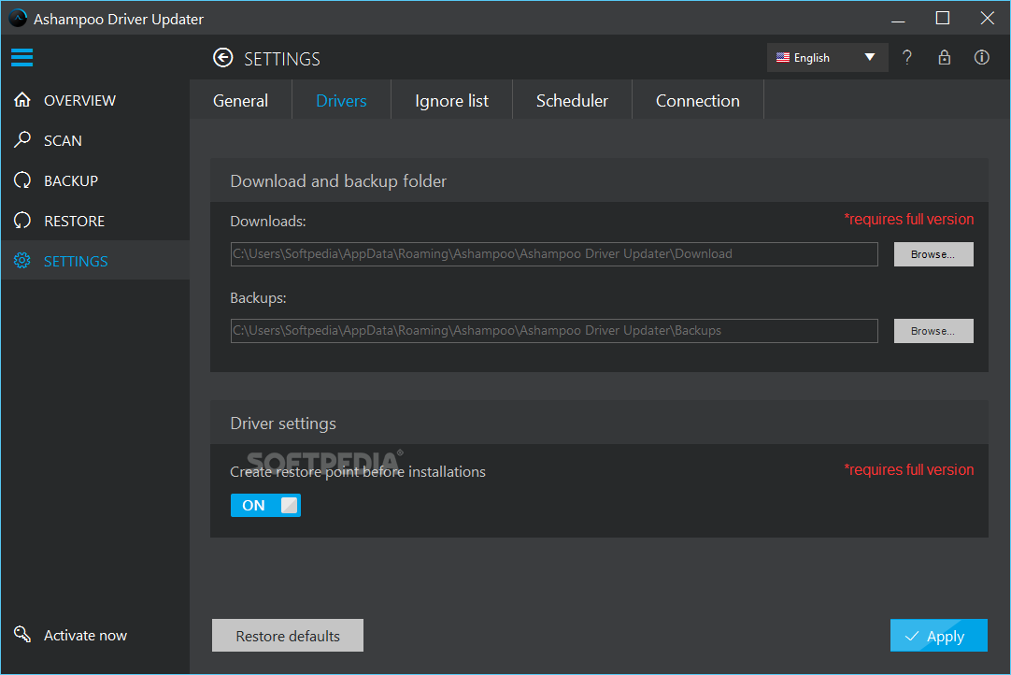The width and height of the screenshot is (1011, 675).
Task: Turn off Create restore point toggle
Action: (x=265, y=505)
